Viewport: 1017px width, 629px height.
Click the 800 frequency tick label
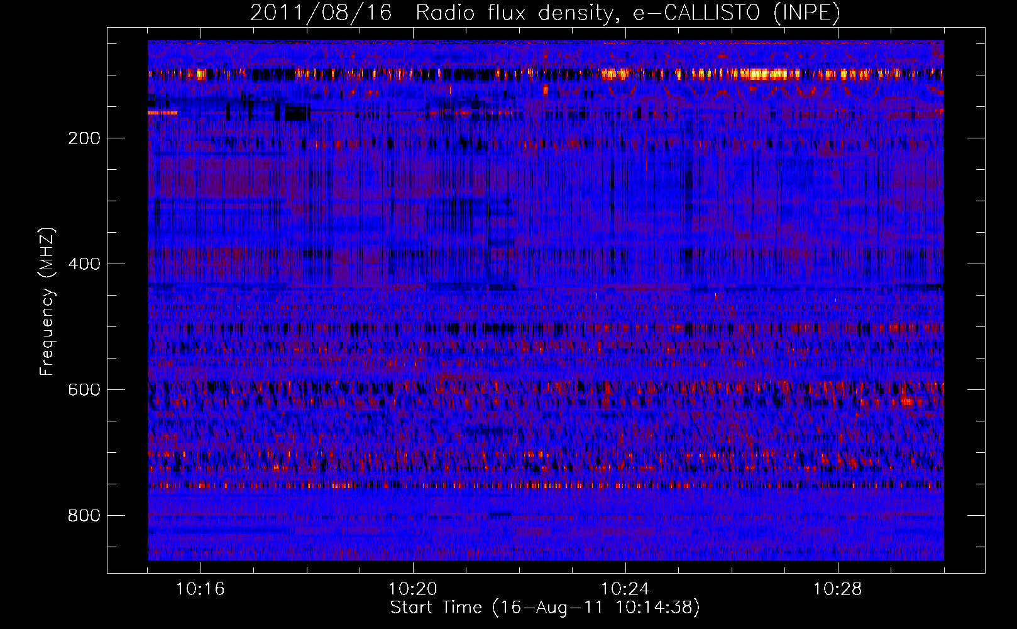[84, 516]
